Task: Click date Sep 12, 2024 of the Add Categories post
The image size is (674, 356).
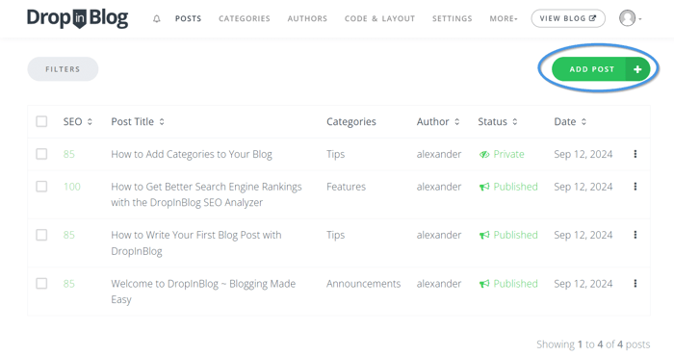Action: [x=583, y=154]
